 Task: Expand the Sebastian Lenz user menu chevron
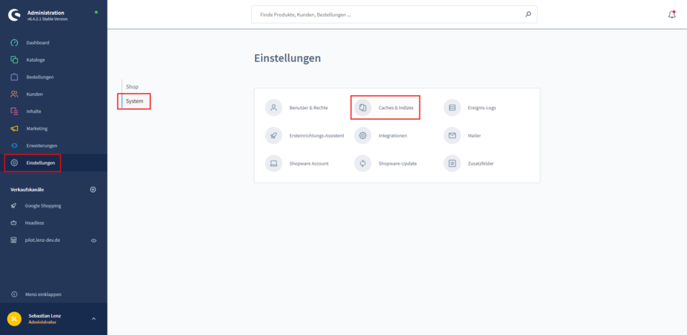(x=93, y=318)
